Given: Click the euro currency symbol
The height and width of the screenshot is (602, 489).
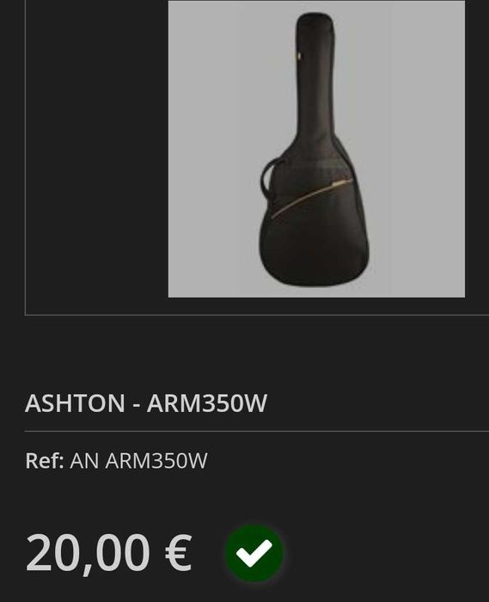Looking at the screenshot, I should (179, 553).
